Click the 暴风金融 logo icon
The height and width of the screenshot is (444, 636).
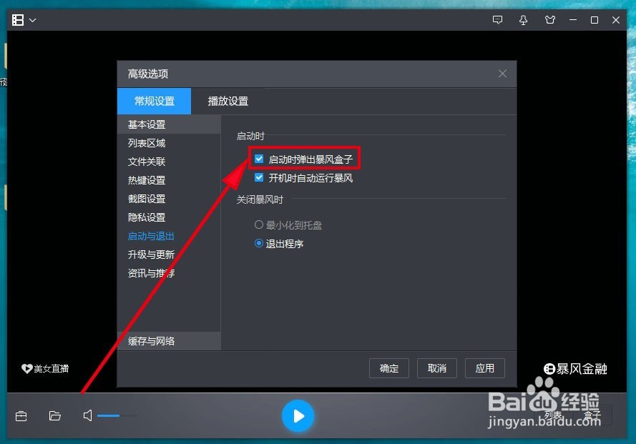pyautogui.click(x=549, y=368)
